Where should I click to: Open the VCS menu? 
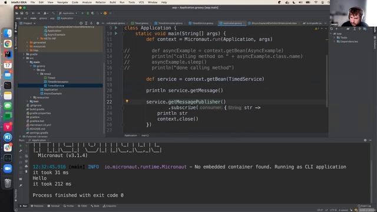point(141,2)
